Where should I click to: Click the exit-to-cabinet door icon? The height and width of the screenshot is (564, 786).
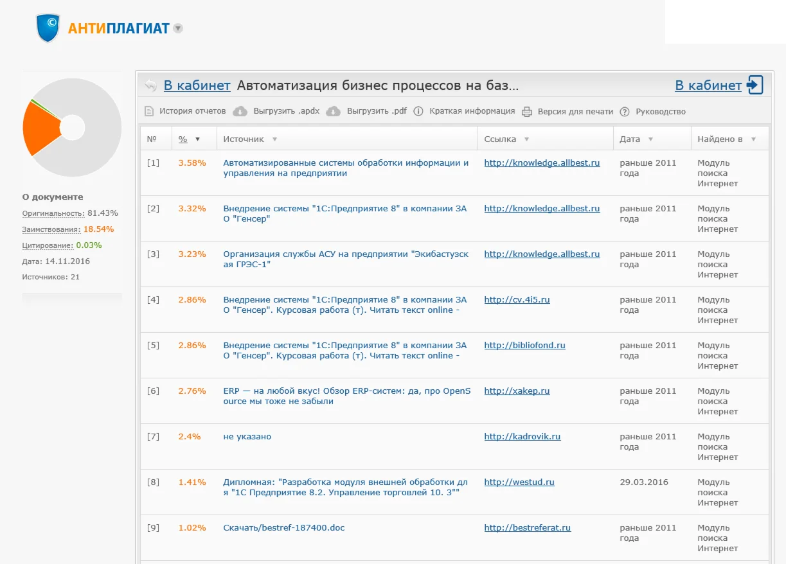(755, 85)
